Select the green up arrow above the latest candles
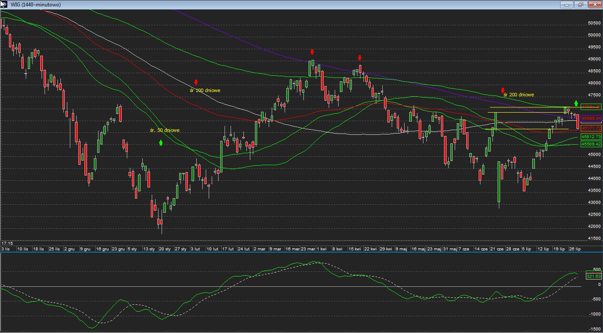Viewport: 603px width, 333px height. coord(576,103)
